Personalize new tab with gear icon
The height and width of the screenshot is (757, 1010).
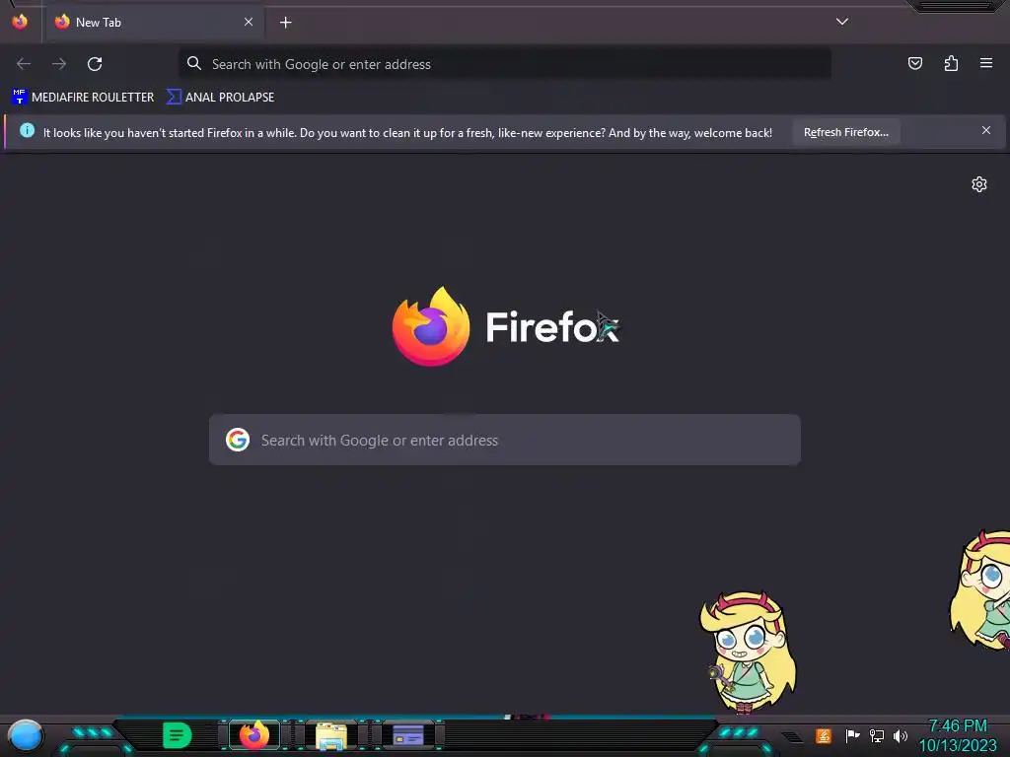[978, 184]
